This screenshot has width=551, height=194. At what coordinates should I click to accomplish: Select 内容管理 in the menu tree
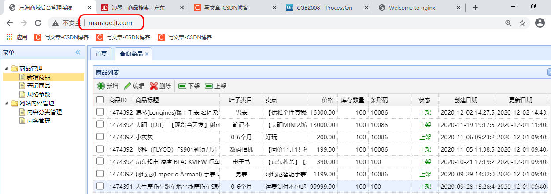38,121
